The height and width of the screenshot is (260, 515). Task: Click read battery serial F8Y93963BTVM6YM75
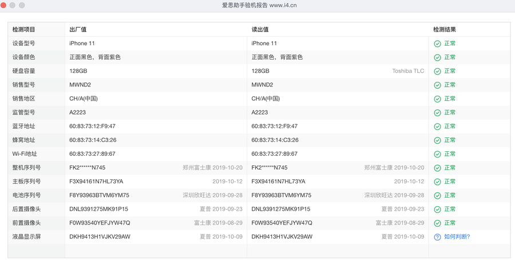click(282, 195)
